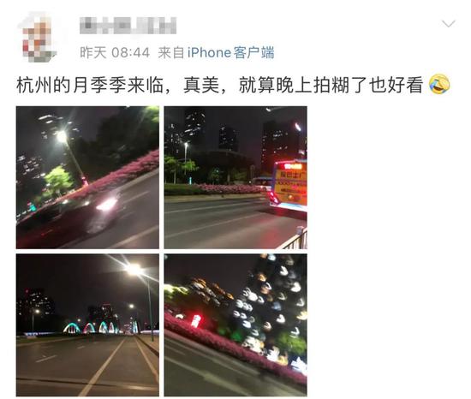Screen dimensions: 471x399
Task: Open the post options chevron menu
Action: point(449,24)
